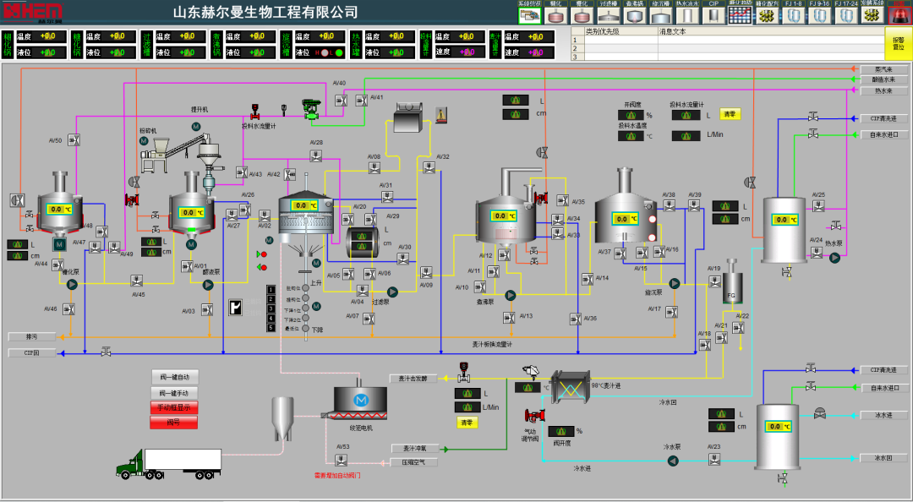Click the 开阀度 percent value field

coord(631,115)
